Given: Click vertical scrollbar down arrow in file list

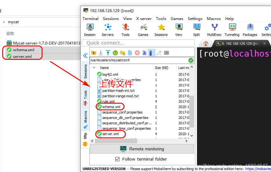Looking at the screenshot, I should (x=192, y=136).
